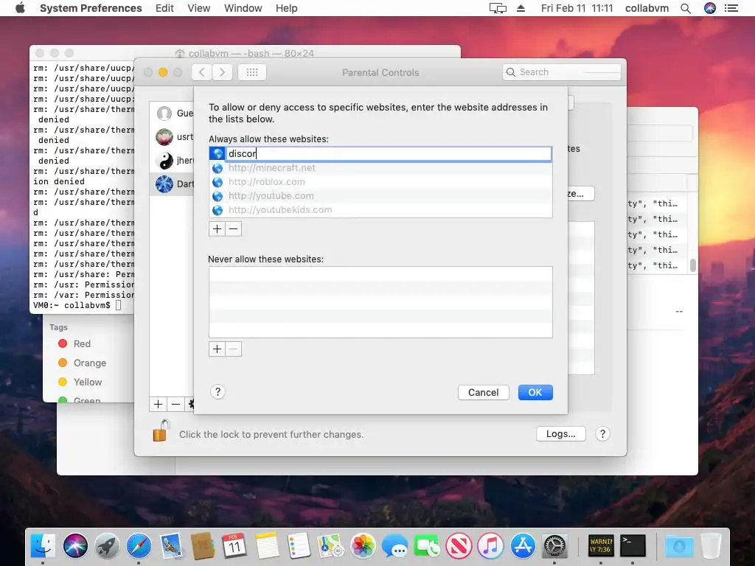Open Calendar showing 11 in dock

pyautogui.click(x=234, y=546)
